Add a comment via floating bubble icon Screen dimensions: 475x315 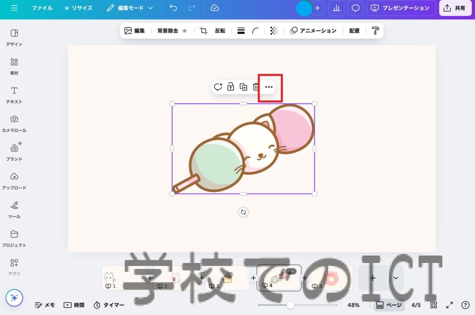click(x=218, y=87)
